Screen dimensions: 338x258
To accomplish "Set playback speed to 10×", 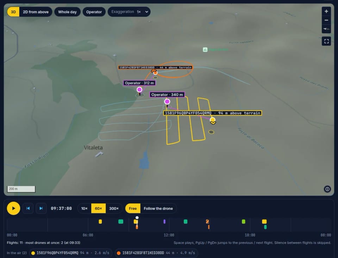I will coord(84,208).
